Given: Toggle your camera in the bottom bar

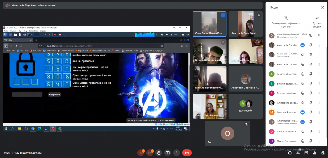Looking at the screenshot, I should click(x=150, y=153).
